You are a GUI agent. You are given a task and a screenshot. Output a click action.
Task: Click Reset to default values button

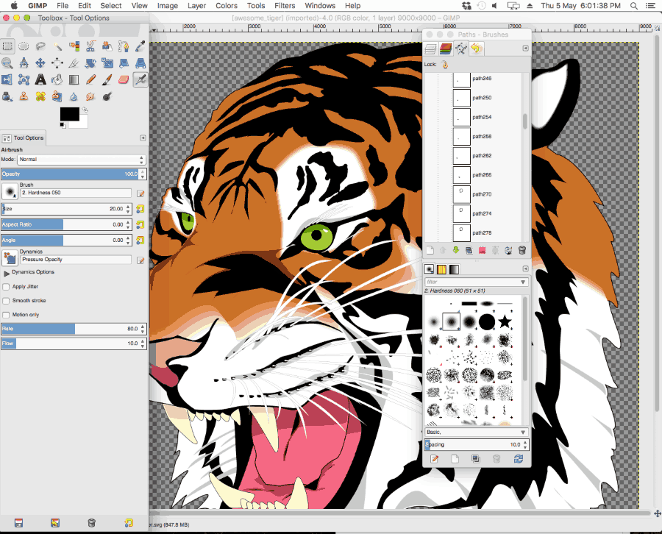tap(129, 523)
